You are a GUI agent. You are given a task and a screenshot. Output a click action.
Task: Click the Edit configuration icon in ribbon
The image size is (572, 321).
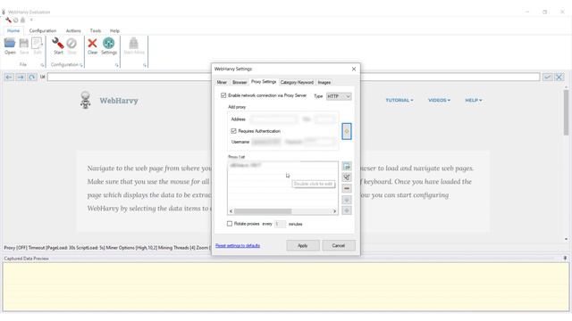pos(37,44)
